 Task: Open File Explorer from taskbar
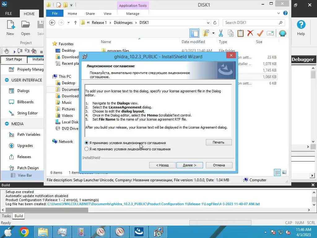coord(43,232)
